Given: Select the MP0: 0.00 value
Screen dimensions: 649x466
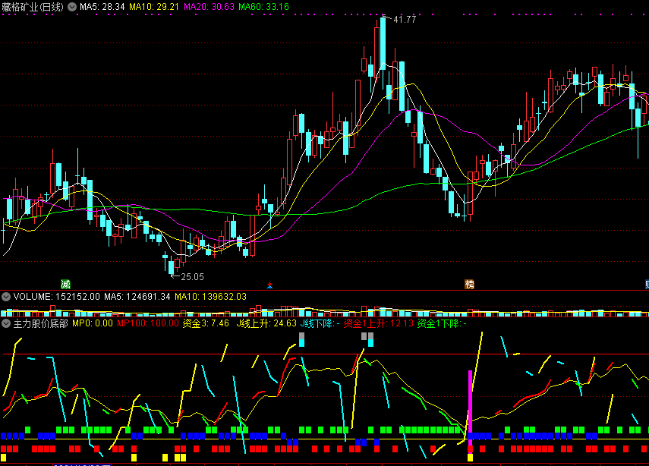Looking at the screenshot, I should [x=93, y=323].
